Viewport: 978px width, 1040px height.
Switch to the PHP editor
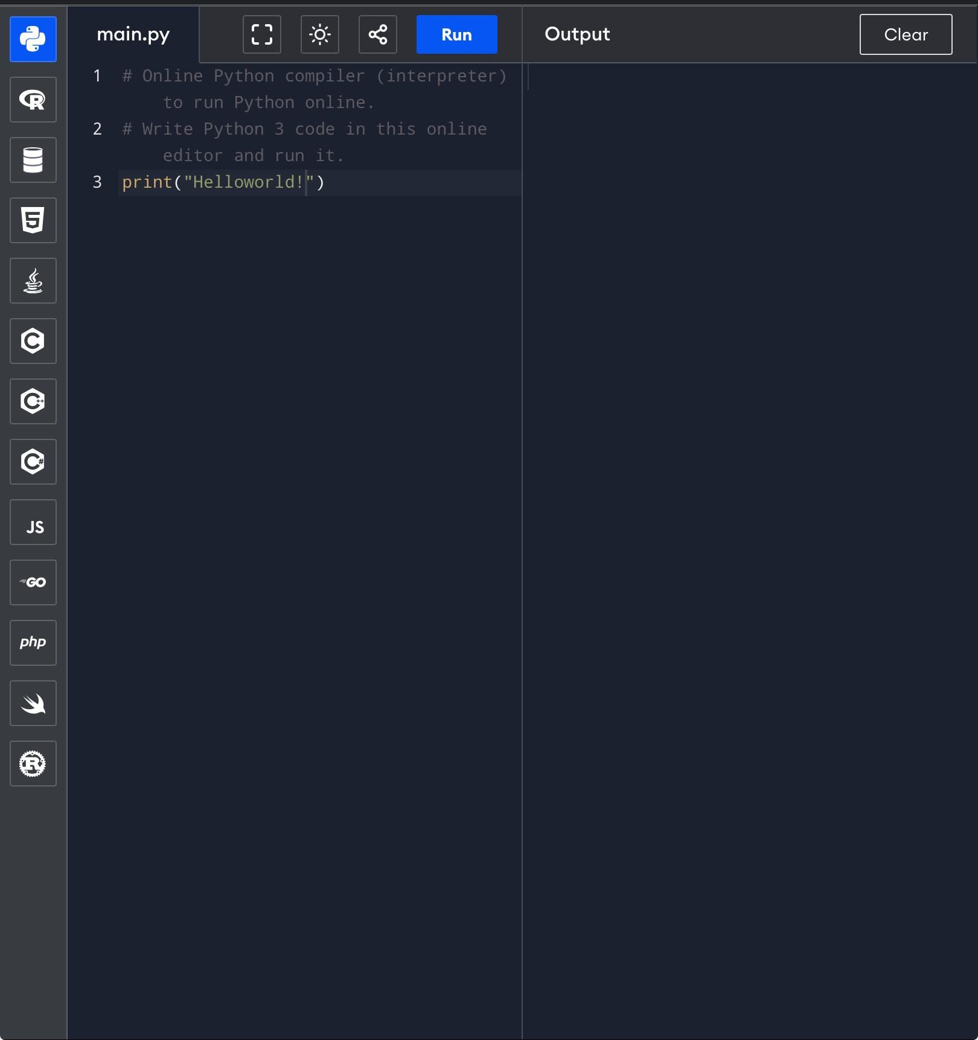coord(33,643)
